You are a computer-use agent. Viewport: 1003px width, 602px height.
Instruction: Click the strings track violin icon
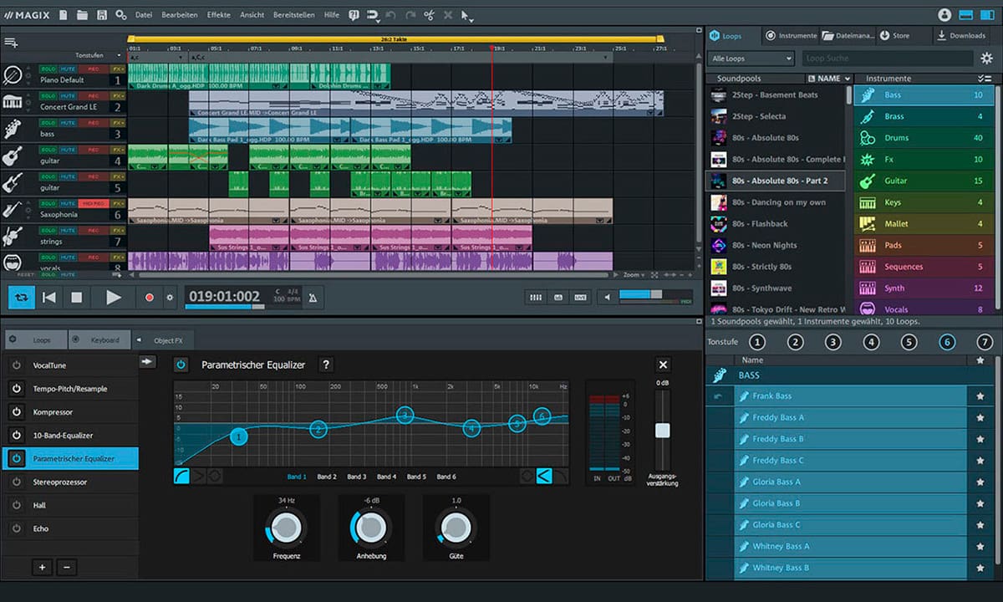[13, 237]
